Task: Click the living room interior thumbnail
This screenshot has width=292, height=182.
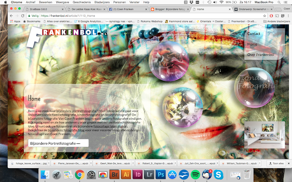Action: [x=265, y=135]
